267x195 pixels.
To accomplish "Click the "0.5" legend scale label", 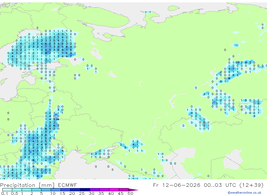I will tap(14, 193).
